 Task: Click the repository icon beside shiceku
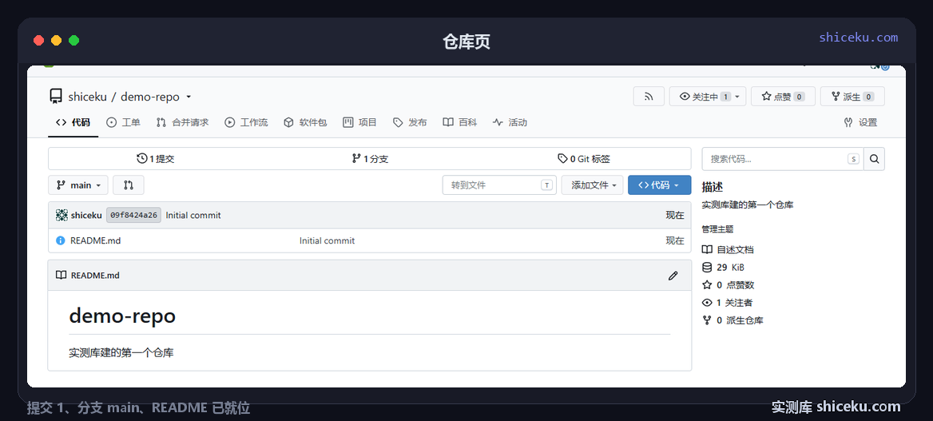click(x=56, y=97)
